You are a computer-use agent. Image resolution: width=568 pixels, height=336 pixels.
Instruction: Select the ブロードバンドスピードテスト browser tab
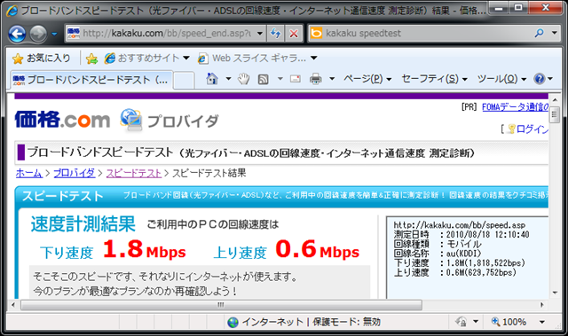pyautogui.click(x=91, y=80)
